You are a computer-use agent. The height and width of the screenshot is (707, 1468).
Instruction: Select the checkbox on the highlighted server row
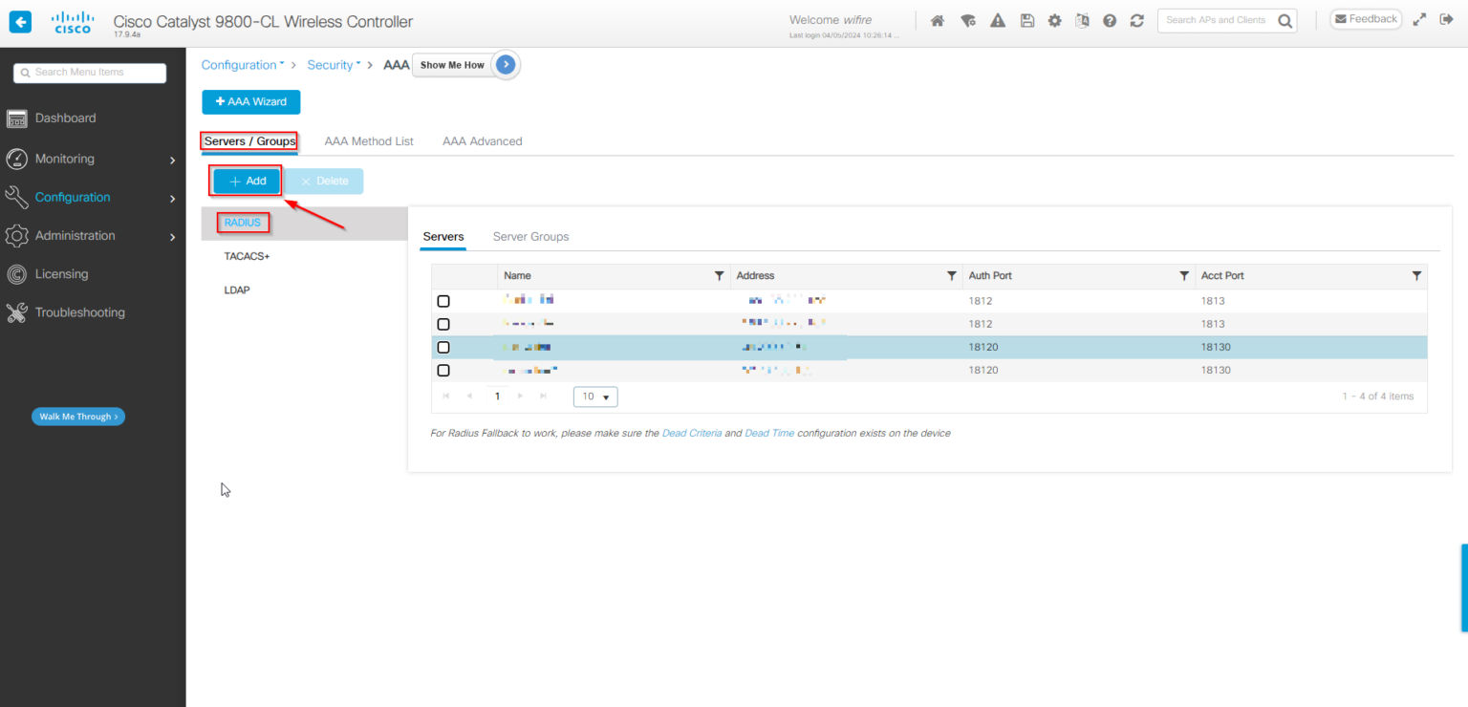(443, 347)
